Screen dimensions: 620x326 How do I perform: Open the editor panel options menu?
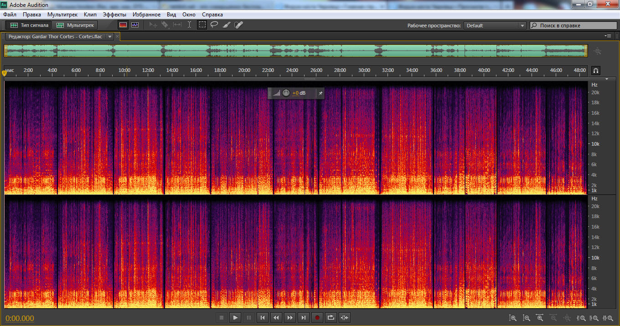pyautogui.click(x=608, y=36)
